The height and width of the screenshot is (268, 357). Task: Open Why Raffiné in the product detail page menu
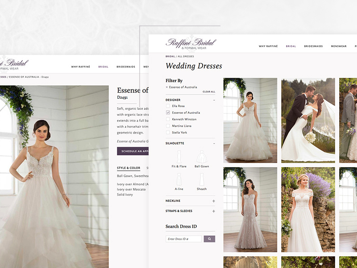[81, 67]
